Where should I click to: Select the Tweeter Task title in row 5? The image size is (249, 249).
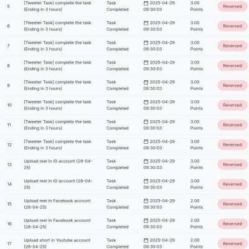click(x=57, y=6)
